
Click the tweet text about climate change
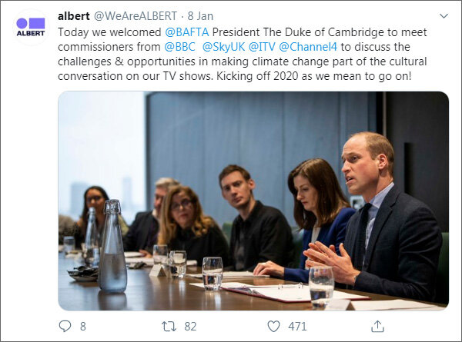point(231,61)
